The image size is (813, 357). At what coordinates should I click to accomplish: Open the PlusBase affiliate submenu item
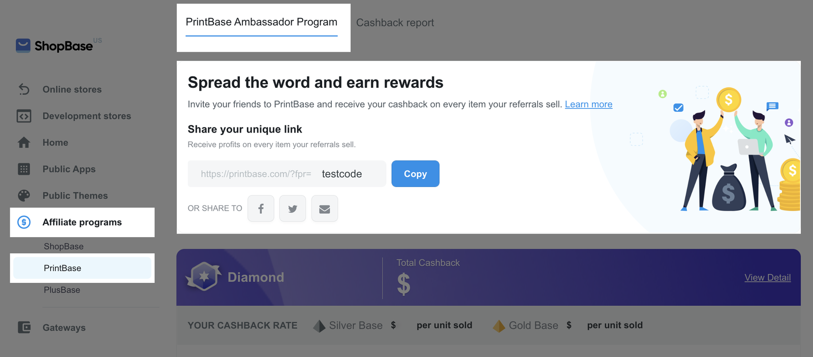pyautogui.click(x=62, y=290)
